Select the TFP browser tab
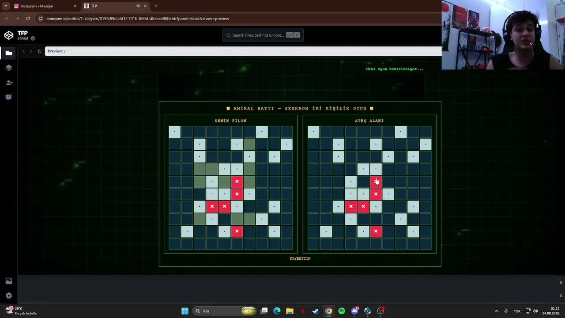 (116, 6)
